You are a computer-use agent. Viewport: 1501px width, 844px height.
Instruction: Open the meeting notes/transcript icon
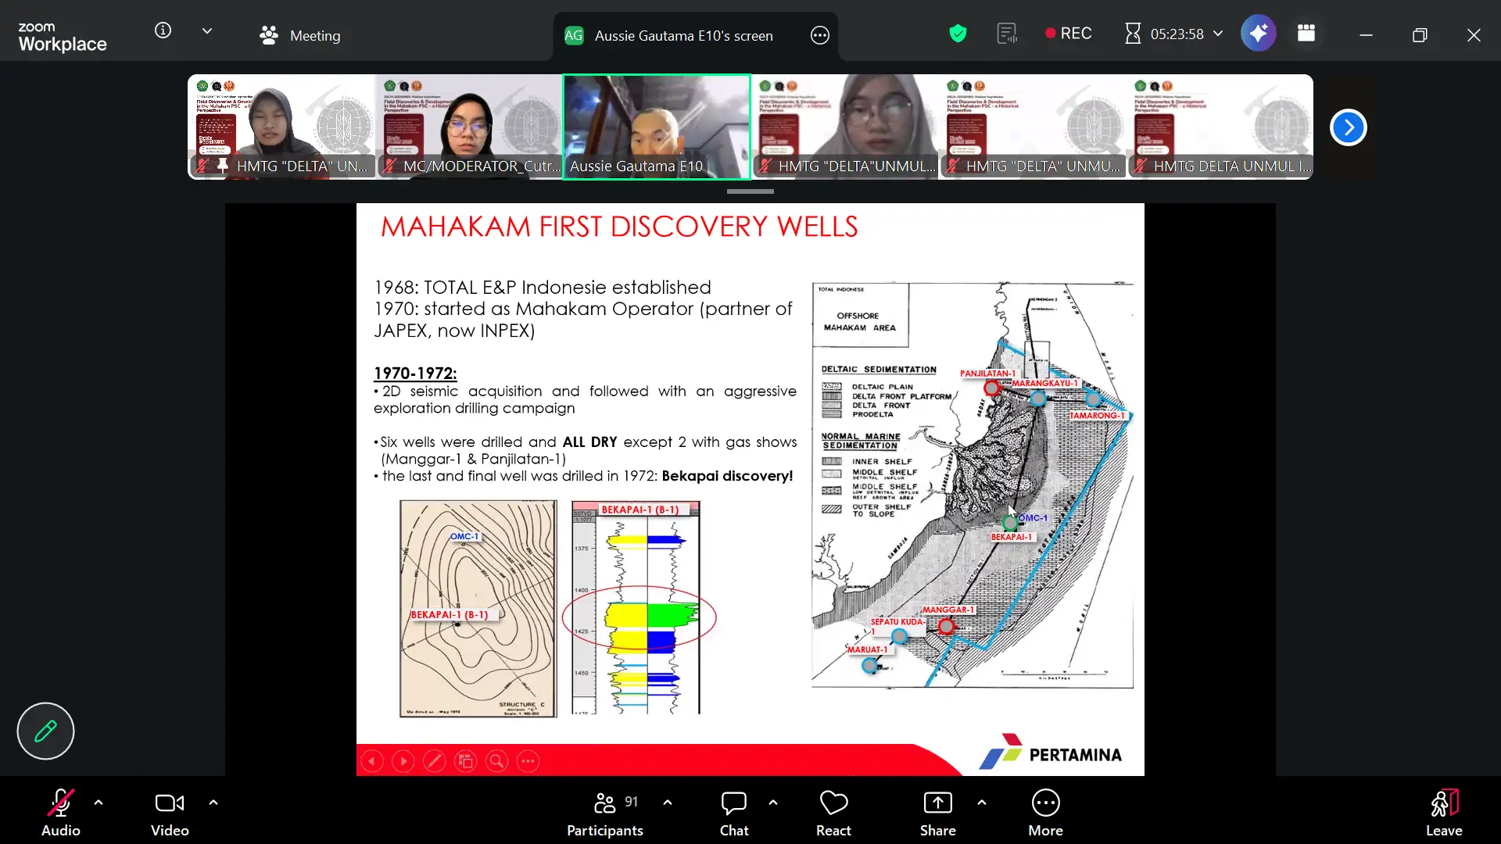(1007, 34)
